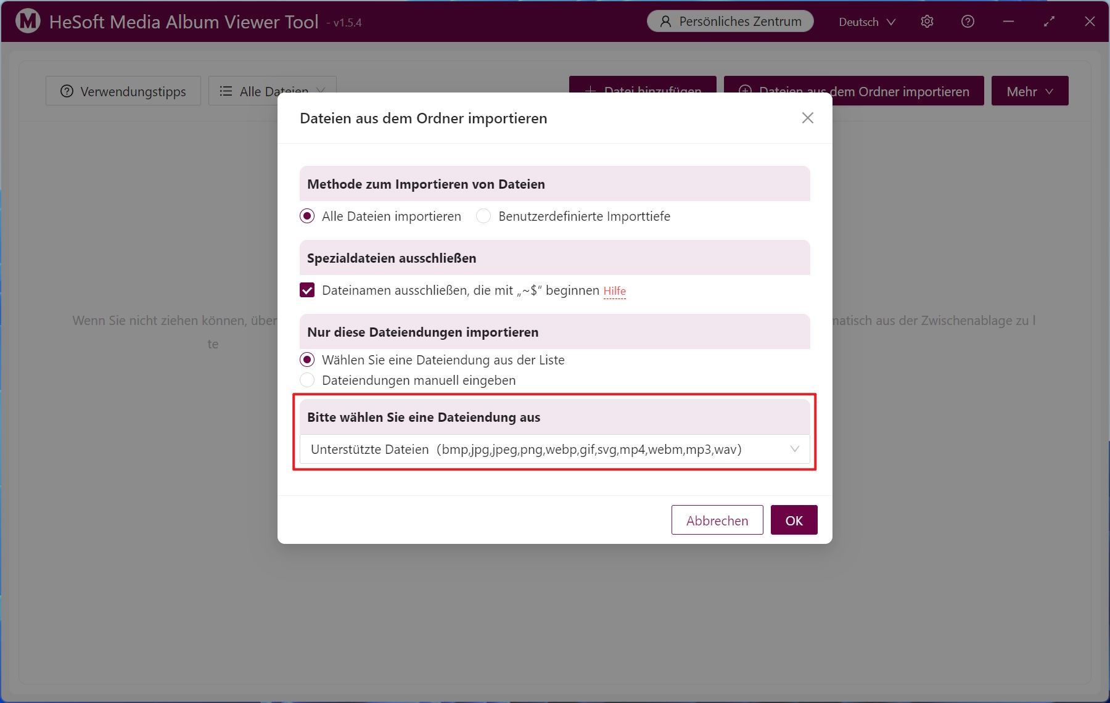
Task: Click the Hilfe link
Action: pyautogui.click(x=614, y=291)
